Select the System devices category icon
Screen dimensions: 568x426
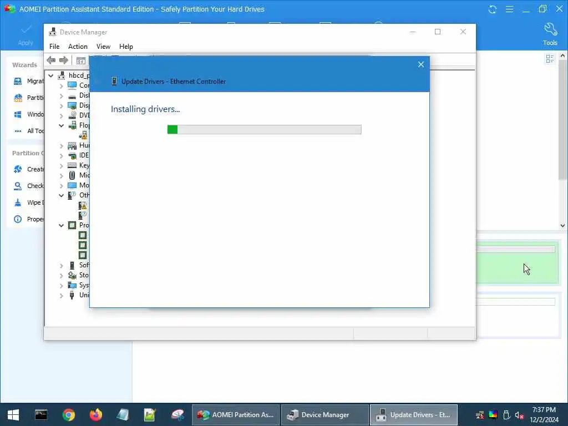72,286
